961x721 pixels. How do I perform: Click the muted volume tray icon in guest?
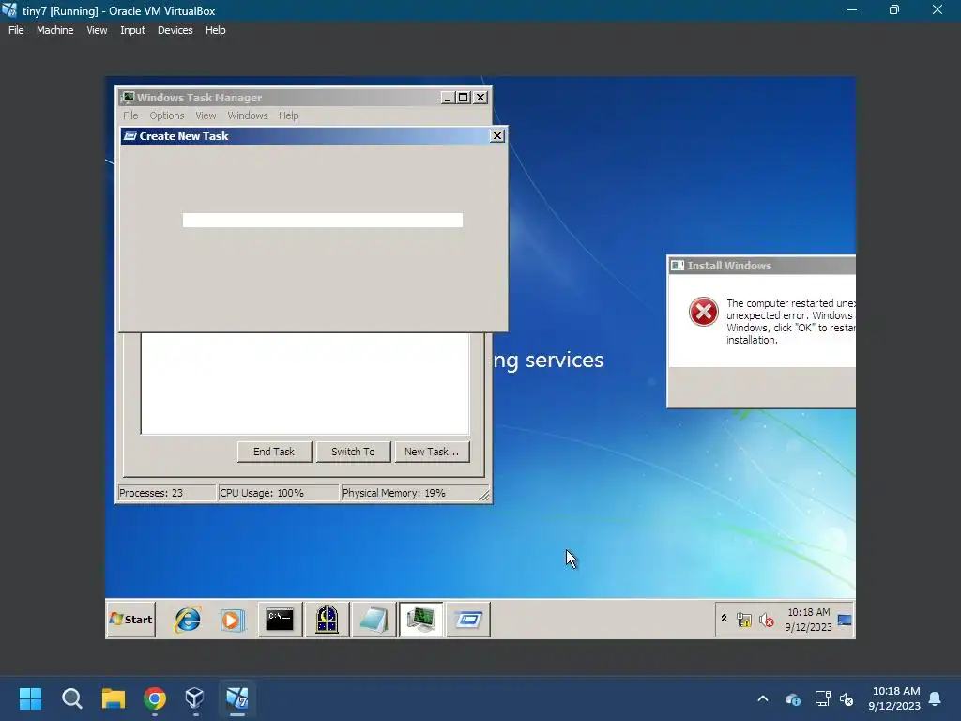766,621
